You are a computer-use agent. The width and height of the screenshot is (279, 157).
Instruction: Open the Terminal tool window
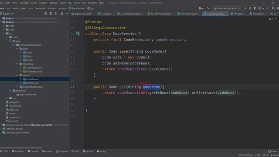[33, 151]
